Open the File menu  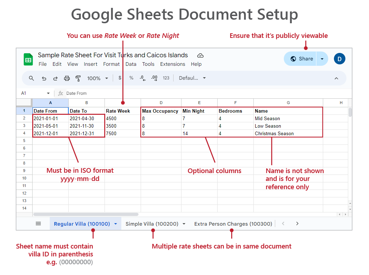pos(43,64)
